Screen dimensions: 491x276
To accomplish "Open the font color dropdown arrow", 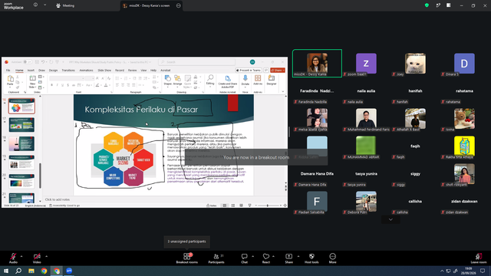I will [x=110, y=85].
